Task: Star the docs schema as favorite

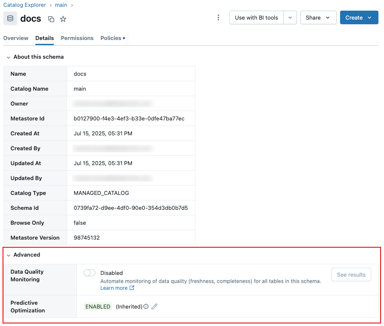Action: [x=63, y=19]
